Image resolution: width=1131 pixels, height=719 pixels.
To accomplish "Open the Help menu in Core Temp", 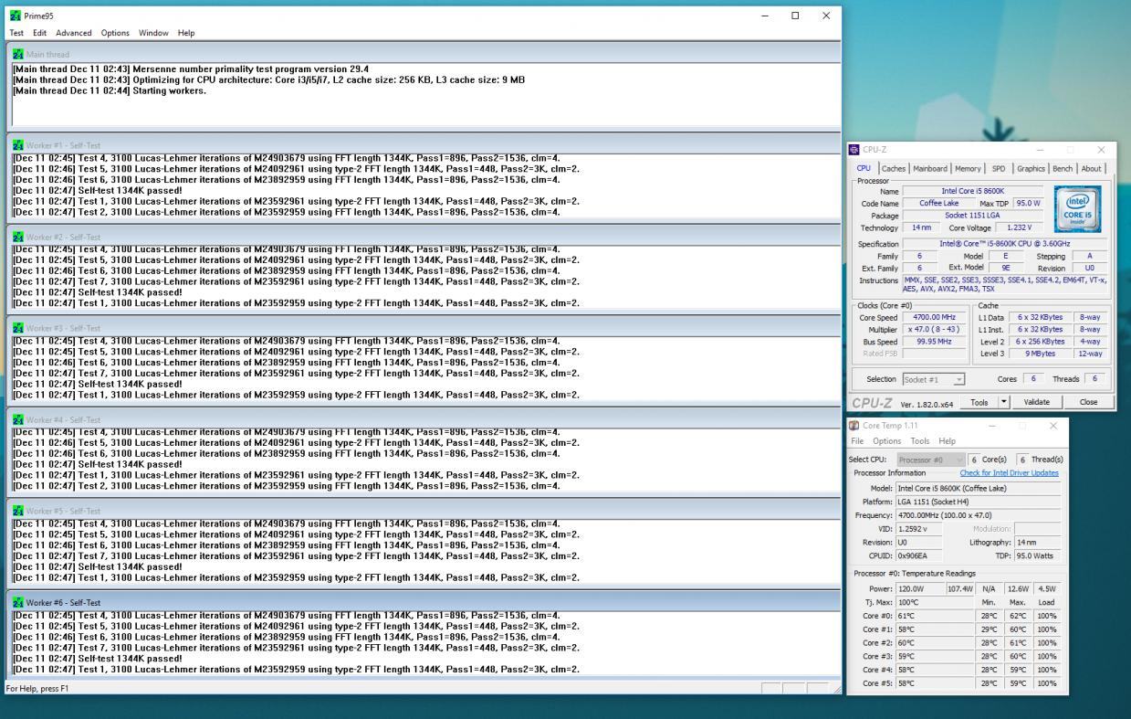I will pos(948,441).
